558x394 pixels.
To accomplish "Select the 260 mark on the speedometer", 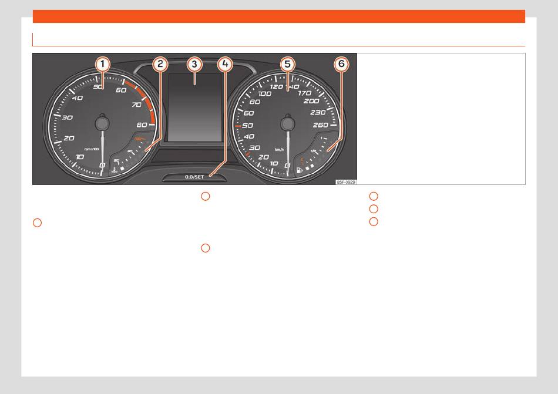I will pyautogui.click(x=320, y=125).
